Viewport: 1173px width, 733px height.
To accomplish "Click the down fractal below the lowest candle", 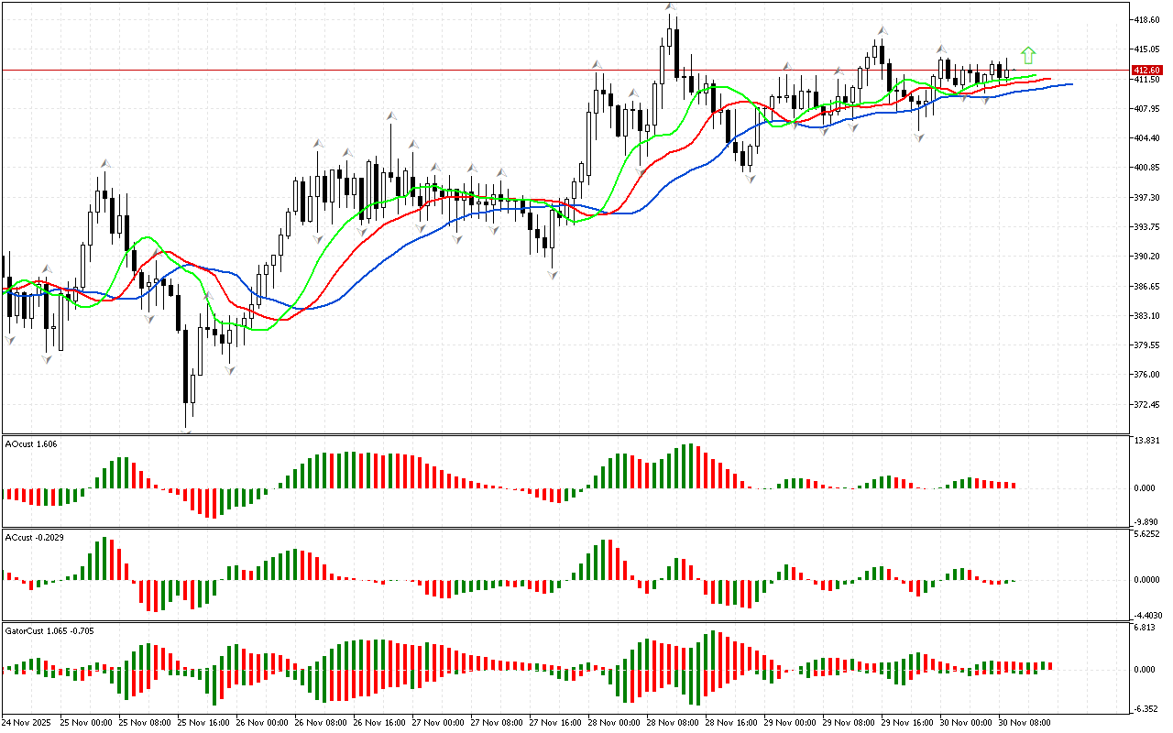I will coord(187,432).
